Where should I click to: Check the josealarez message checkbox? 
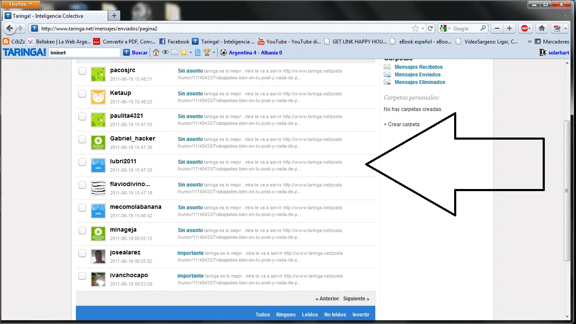point(82,253)
